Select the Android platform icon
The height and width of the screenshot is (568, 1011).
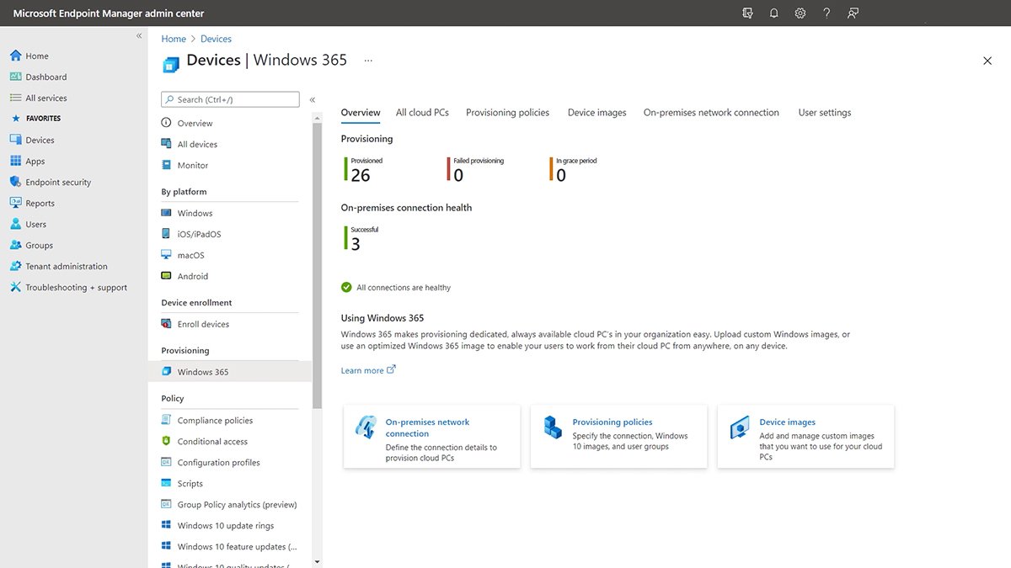pos(168,276)
